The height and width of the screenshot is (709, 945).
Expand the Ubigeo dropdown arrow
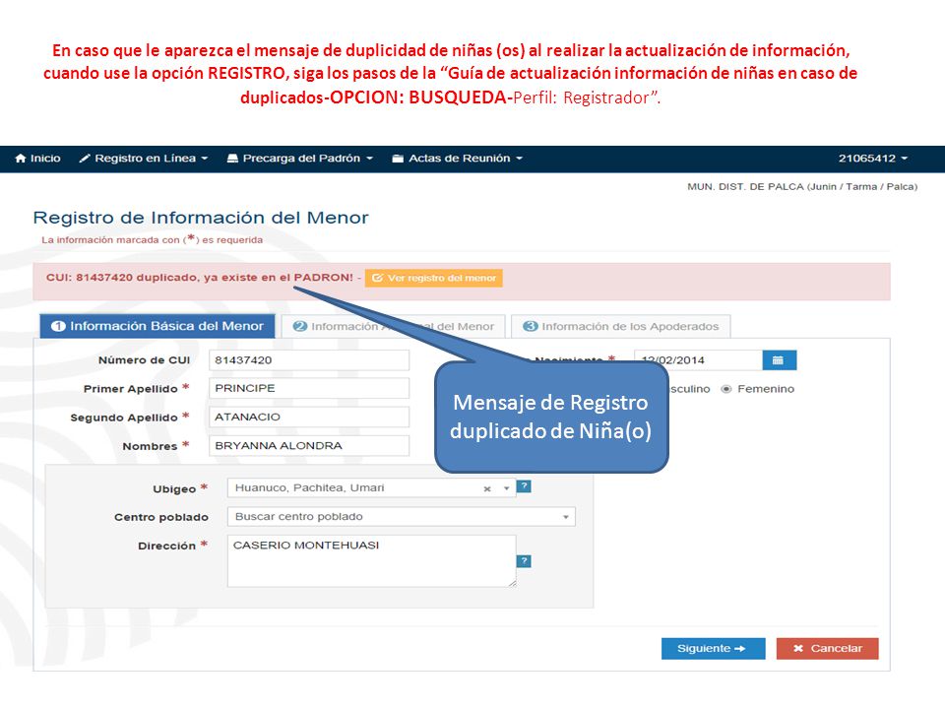click(x=506, y=488)
